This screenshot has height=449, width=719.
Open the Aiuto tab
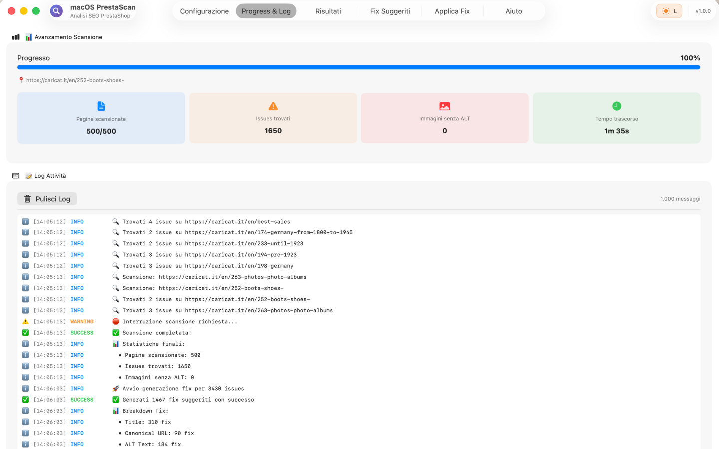point(513,11)
